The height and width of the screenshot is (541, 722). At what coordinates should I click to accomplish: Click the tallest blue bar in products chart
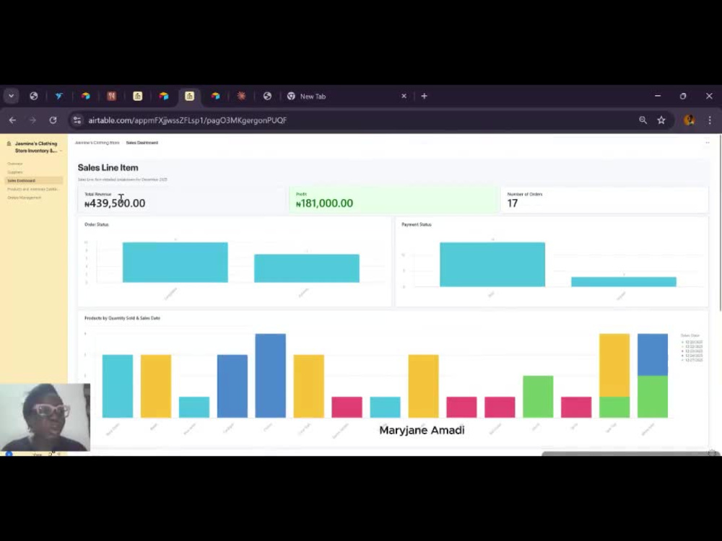click(x=270, y=376)
